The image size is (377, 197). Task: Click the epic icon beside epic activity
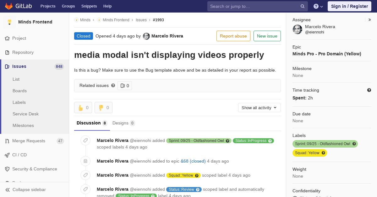coord(85,161)
